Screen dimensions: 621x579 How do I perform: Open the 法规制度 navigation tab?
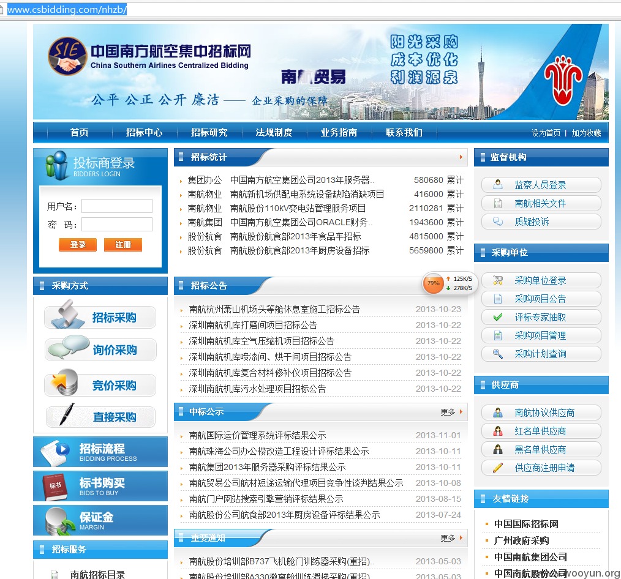click(274, 133)
